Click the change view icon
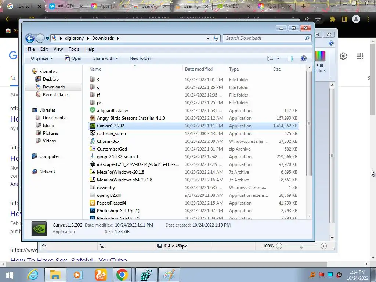The height and width of the screenshot is (282, 376). click(270, 58)
